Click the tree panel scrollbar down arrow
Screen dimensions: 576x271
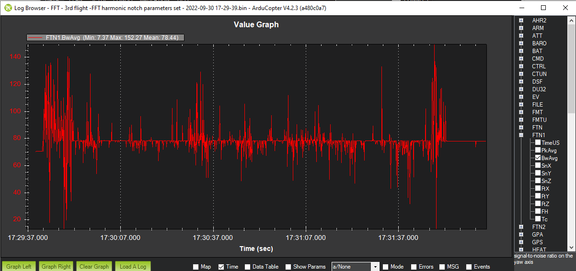571,247
